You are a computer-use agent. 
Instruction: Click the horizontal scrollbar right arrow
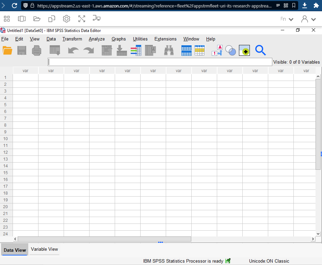click(x=313, y=239)
